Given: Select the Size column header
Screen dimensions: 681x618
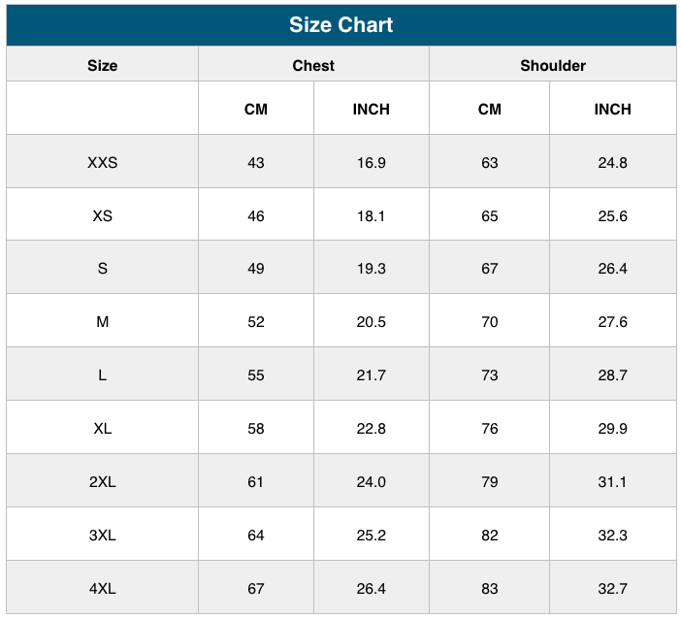Looking at the screenshot, I should (102, 65).
